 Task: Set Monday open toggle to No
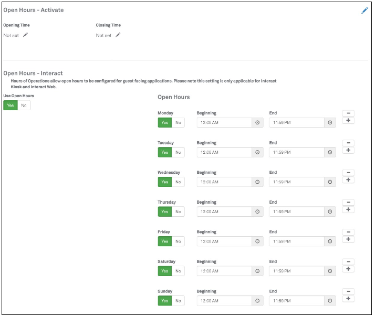pyautogui.click(x=178, y=123)
